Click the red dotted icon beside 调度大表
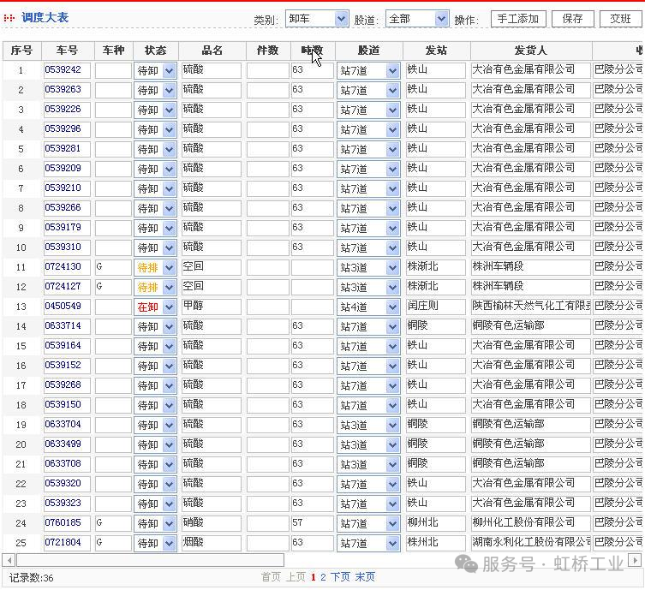Viewport: 645px width, 590px height. coord(10,18)
